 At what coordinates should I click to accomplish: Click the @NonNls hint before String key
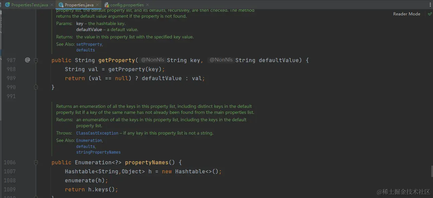pyautogui.click(x=152, y=60)
